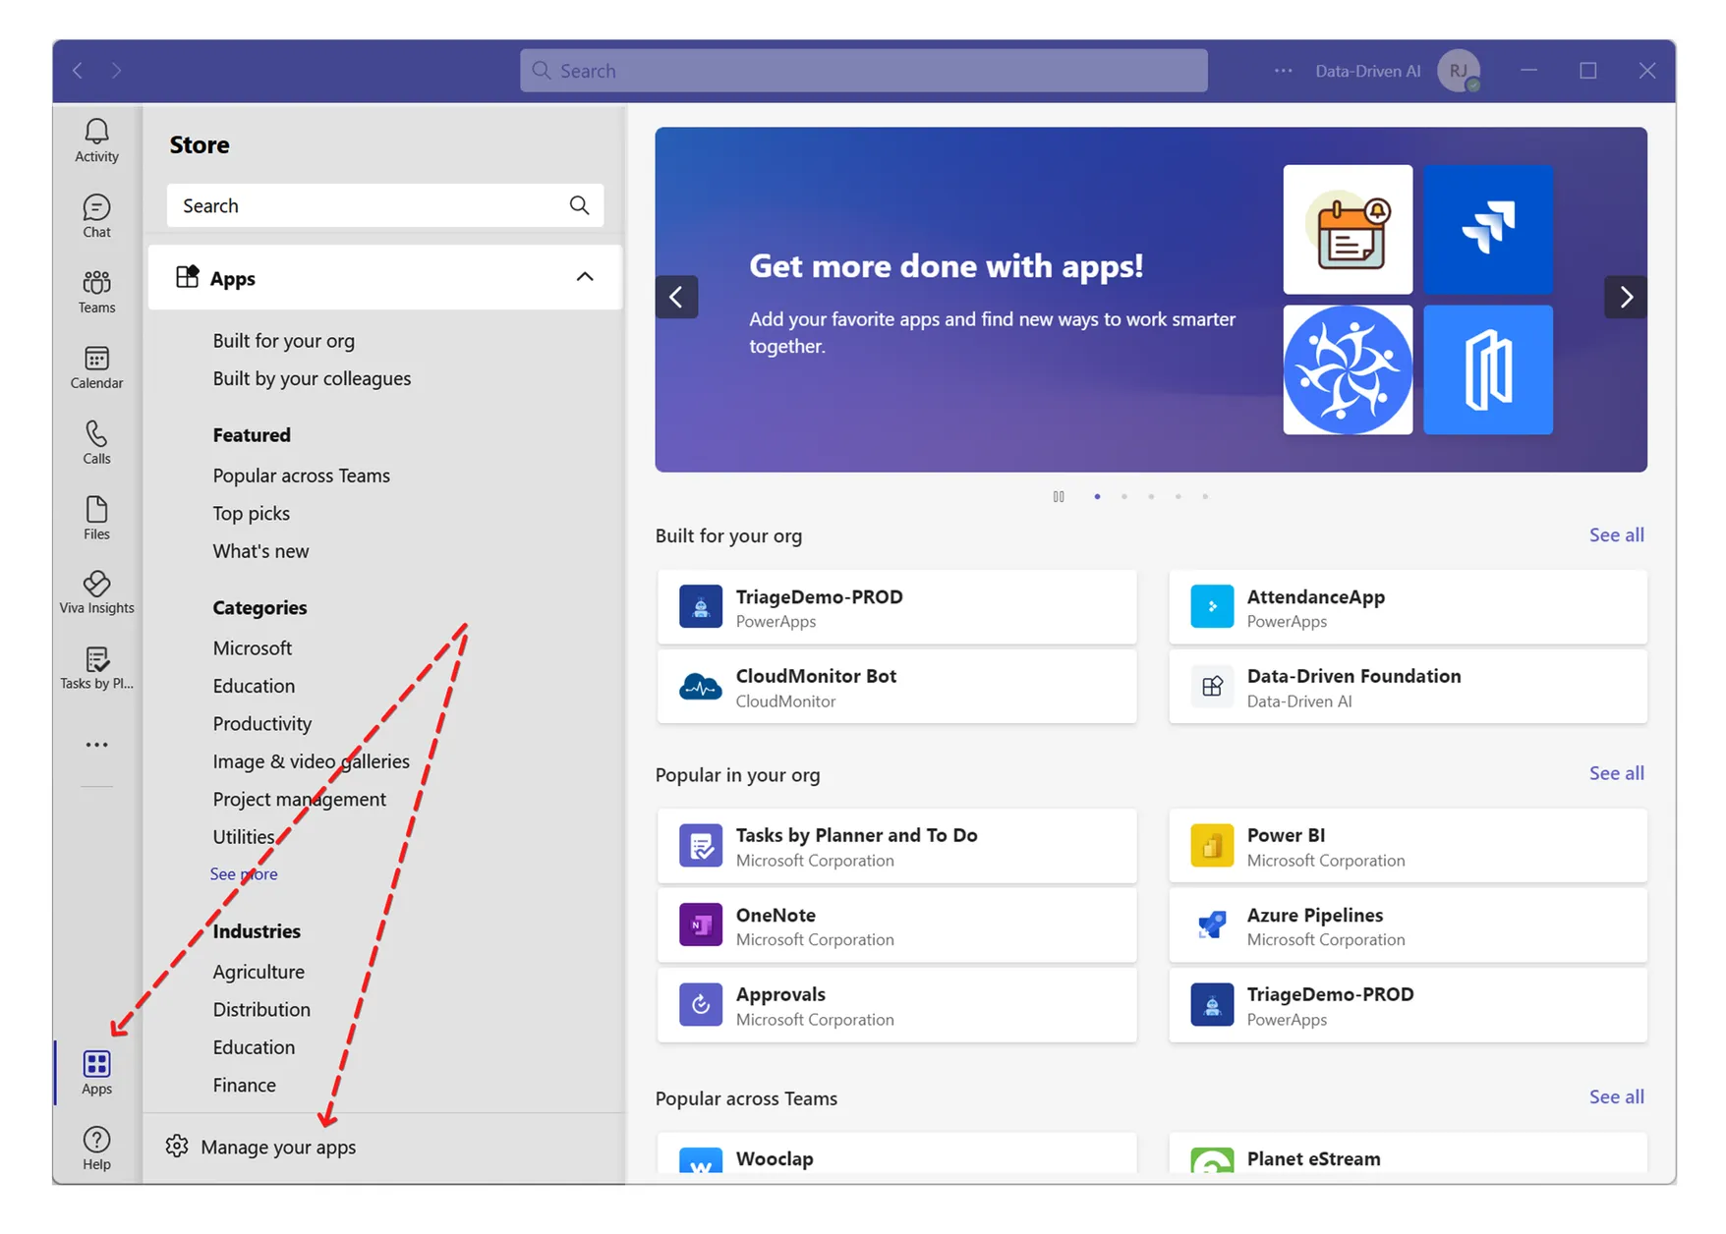Select the Finance industry
The width and height of the screenshot is (1726, 1234).
point(244,1085)
